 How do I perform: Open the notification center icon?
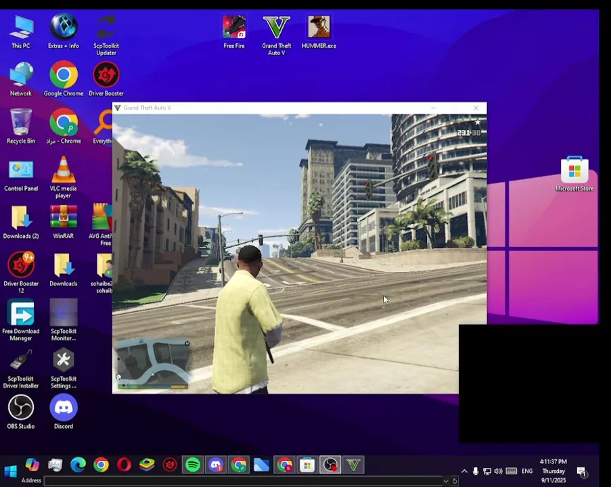click(582, 472)
